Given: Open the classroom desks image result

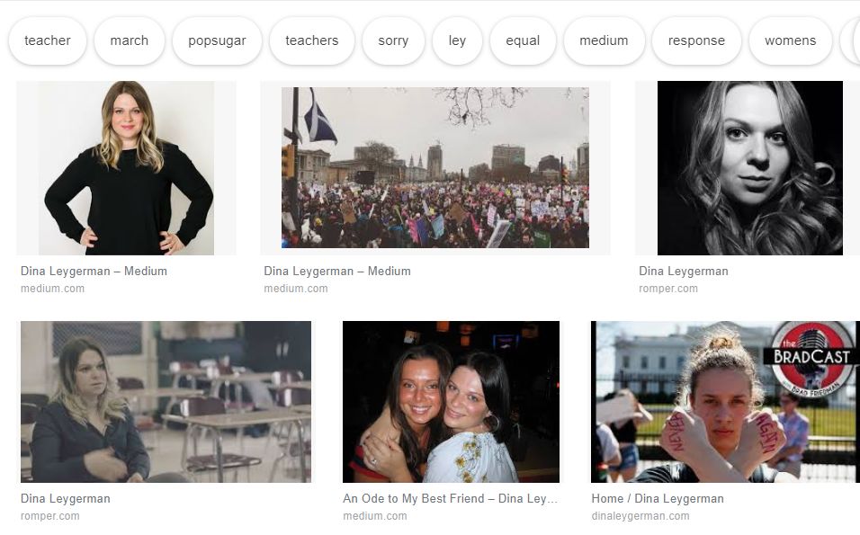Looking at the screenshot, I should (166, 402).
